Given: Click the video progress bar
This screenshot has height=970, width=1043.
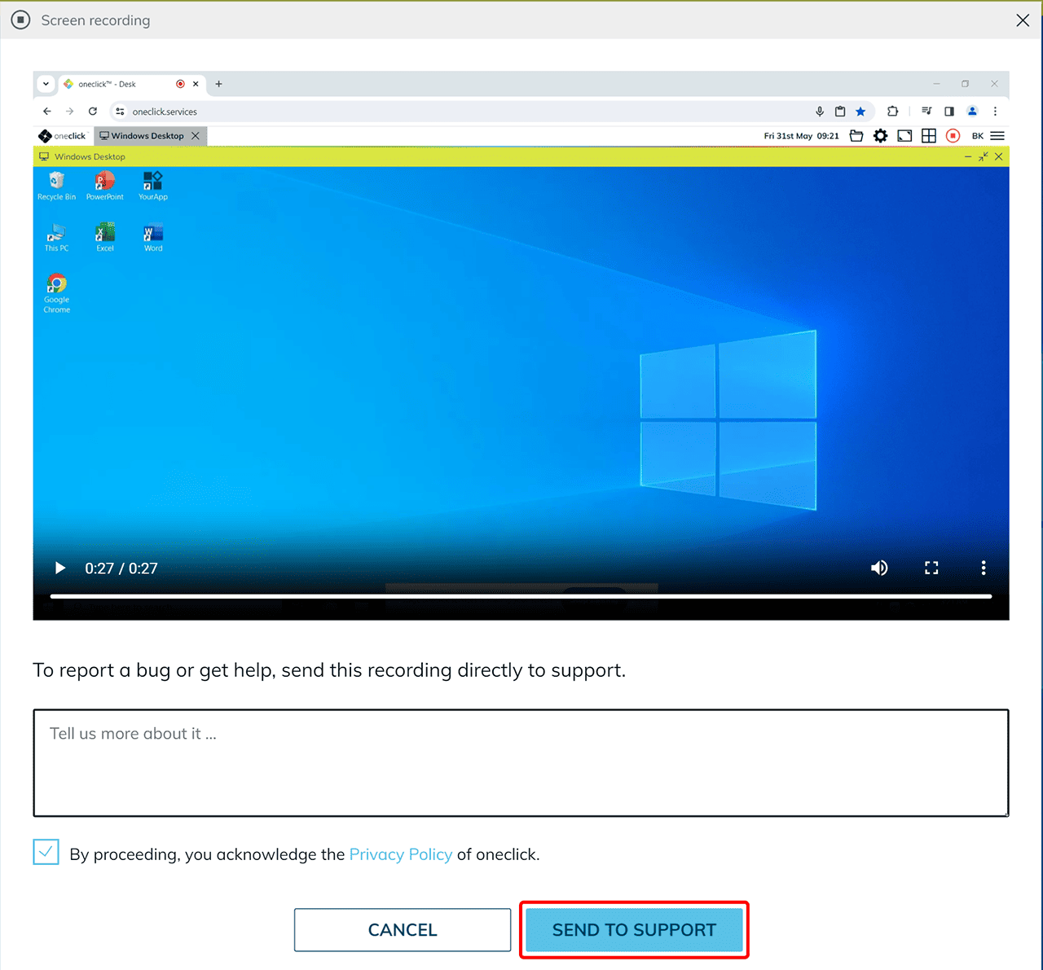Looking at the screenshot, I should (521, 596).
